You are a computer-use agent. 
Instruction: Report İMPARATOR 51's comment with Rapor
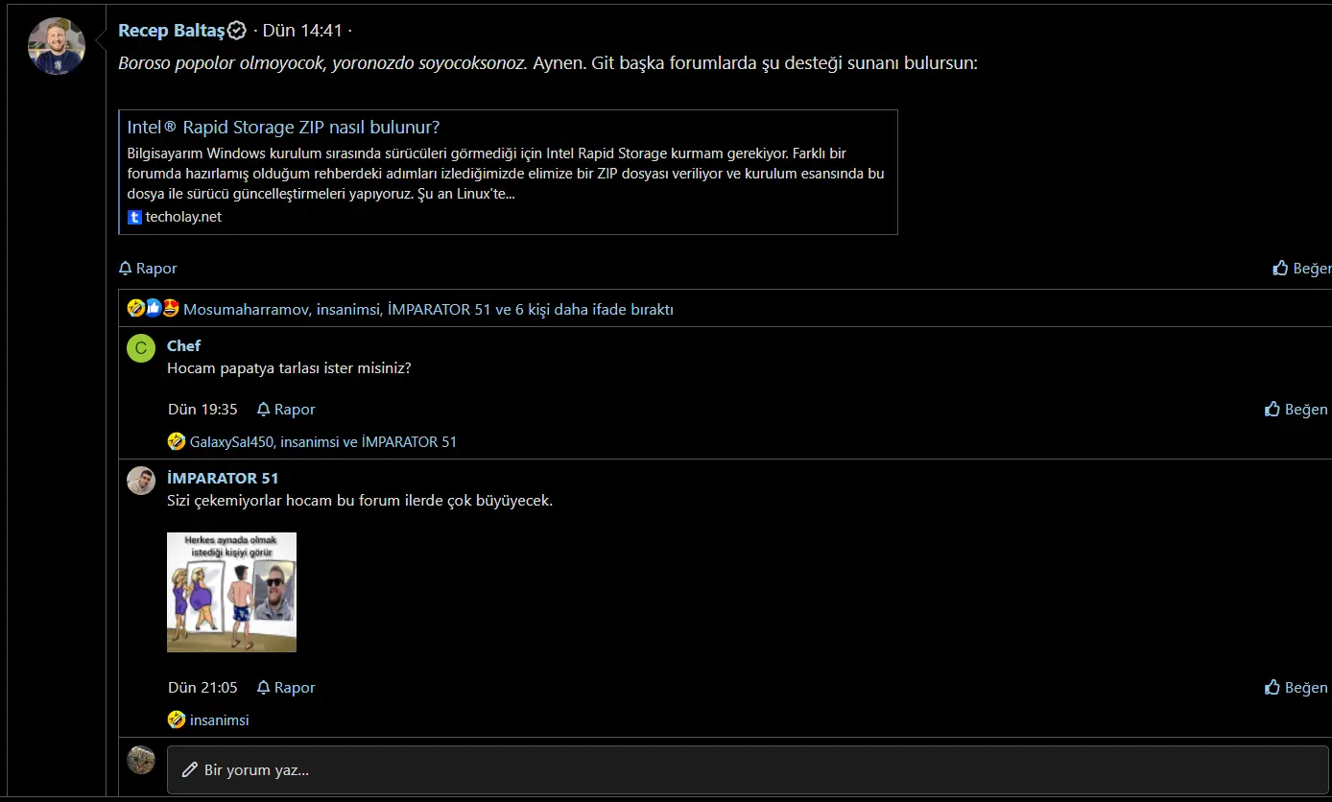pos(286,688)
